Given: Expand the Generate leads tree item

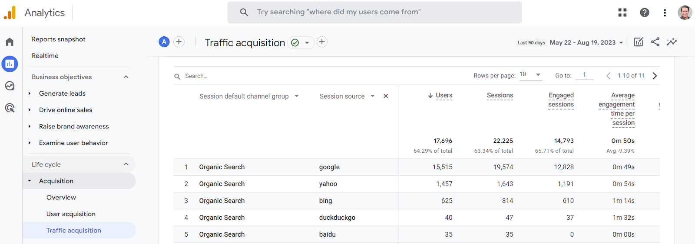Looking at the screenshot, I should coord(30,93).
